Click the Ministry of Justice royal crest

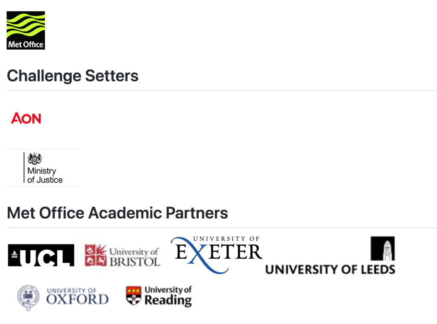coord(35,159)
